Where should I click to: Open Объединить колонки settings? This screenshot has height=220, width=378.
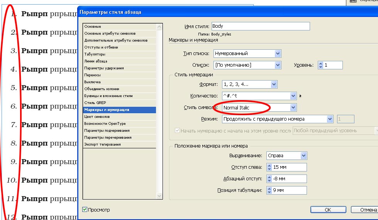click(120, 89)
